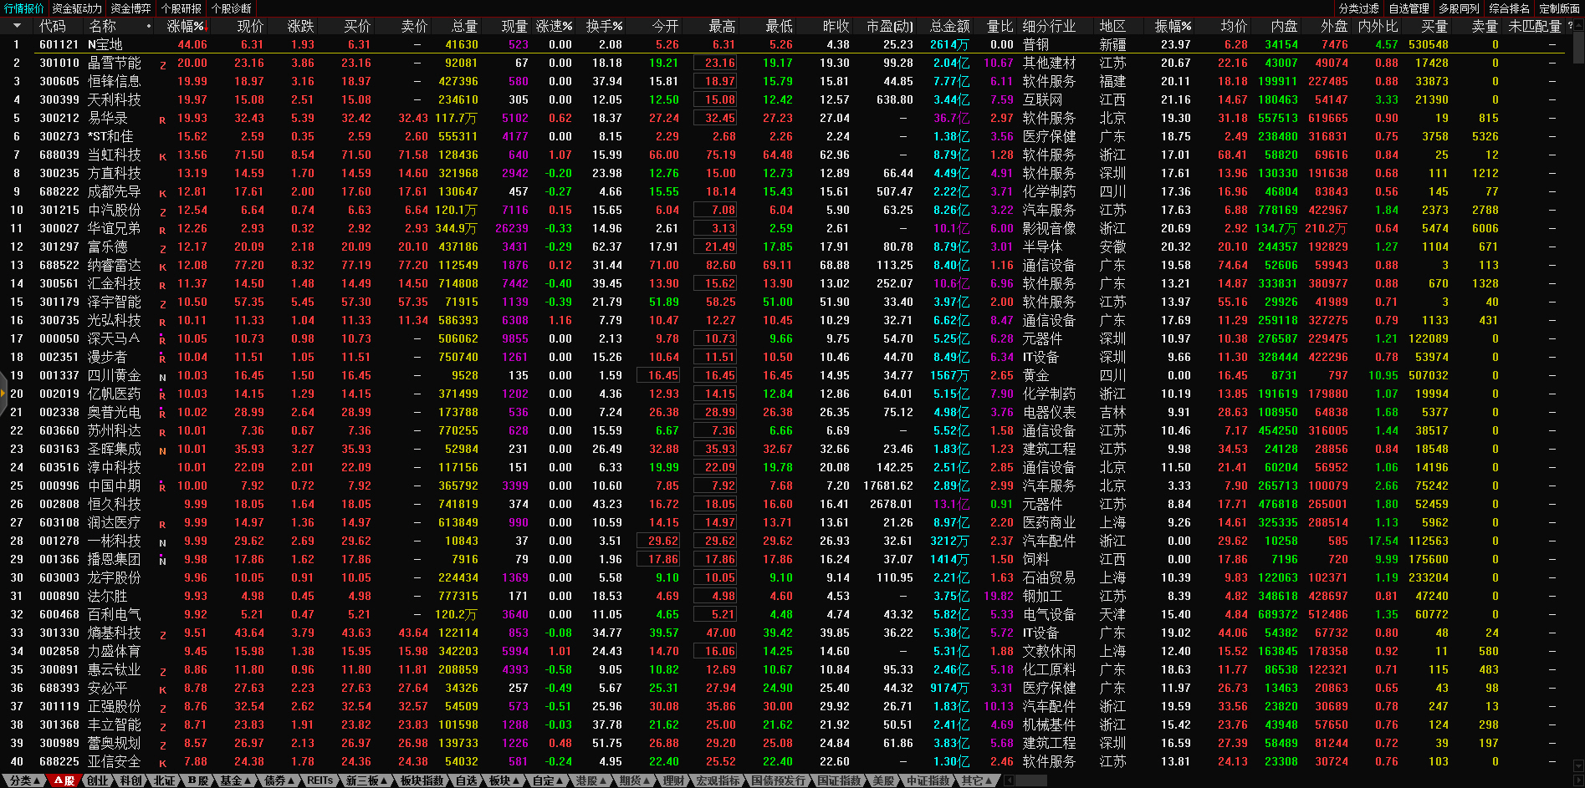Click the 分类过滤 button

point(1359,8)
